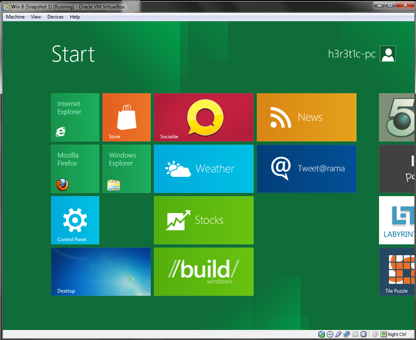Open the //build/ windows tile
The width and height of the screenshot is (416, 340).
click(x=204, y=272)
